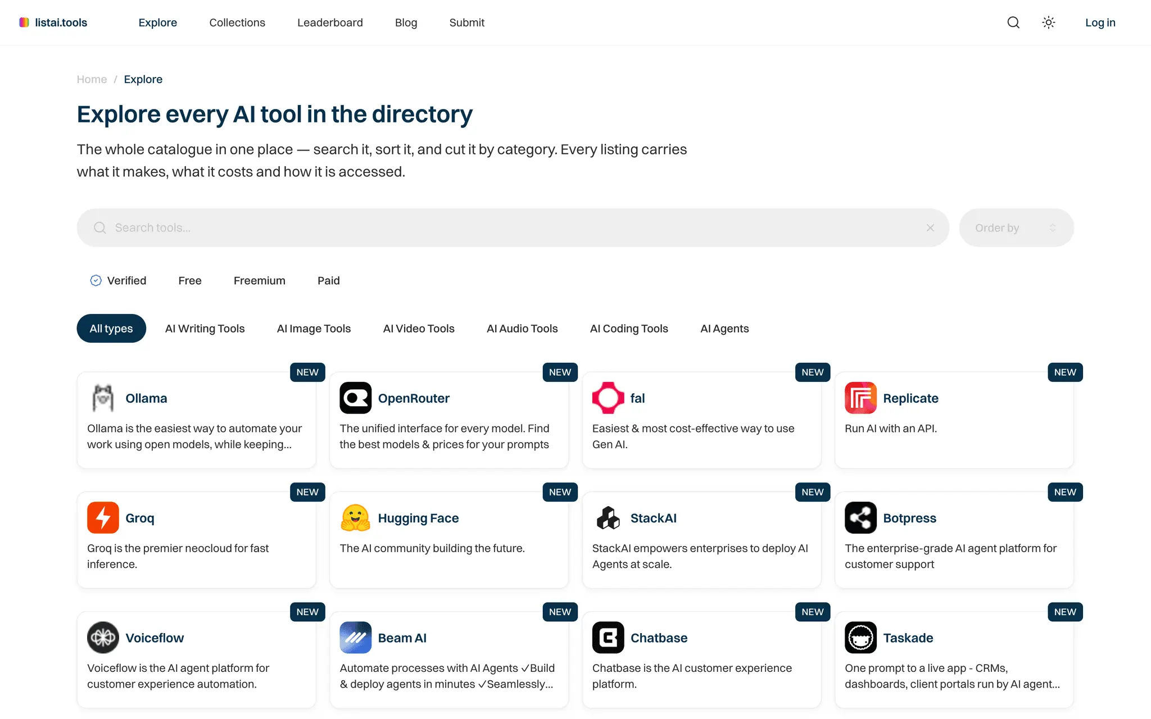Clear the search field with the X

pyautogui.click(x=930, y=227)
